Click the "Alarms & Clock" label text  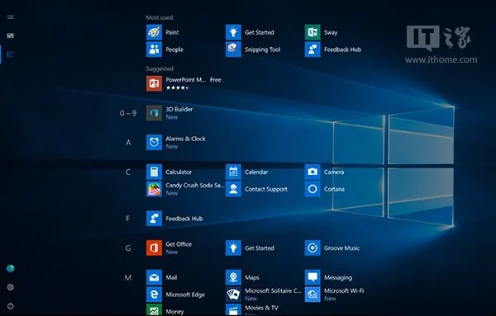click(x=185, y=139)
